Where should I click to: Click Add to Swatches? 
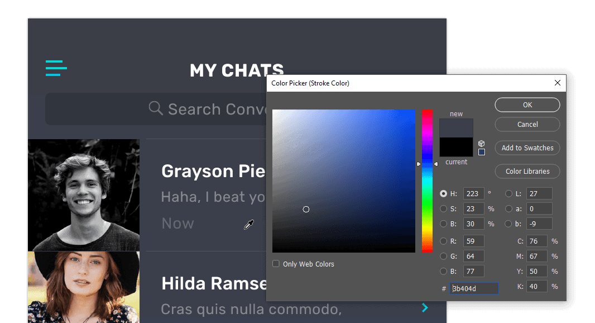point(527,148)
